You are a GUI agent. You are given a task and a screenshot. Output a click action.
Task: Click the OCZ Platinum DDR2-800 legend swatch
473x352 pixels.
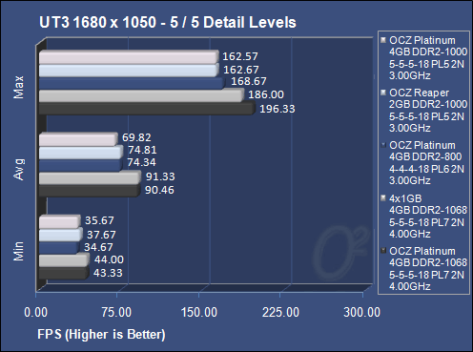tap(383, 145)
